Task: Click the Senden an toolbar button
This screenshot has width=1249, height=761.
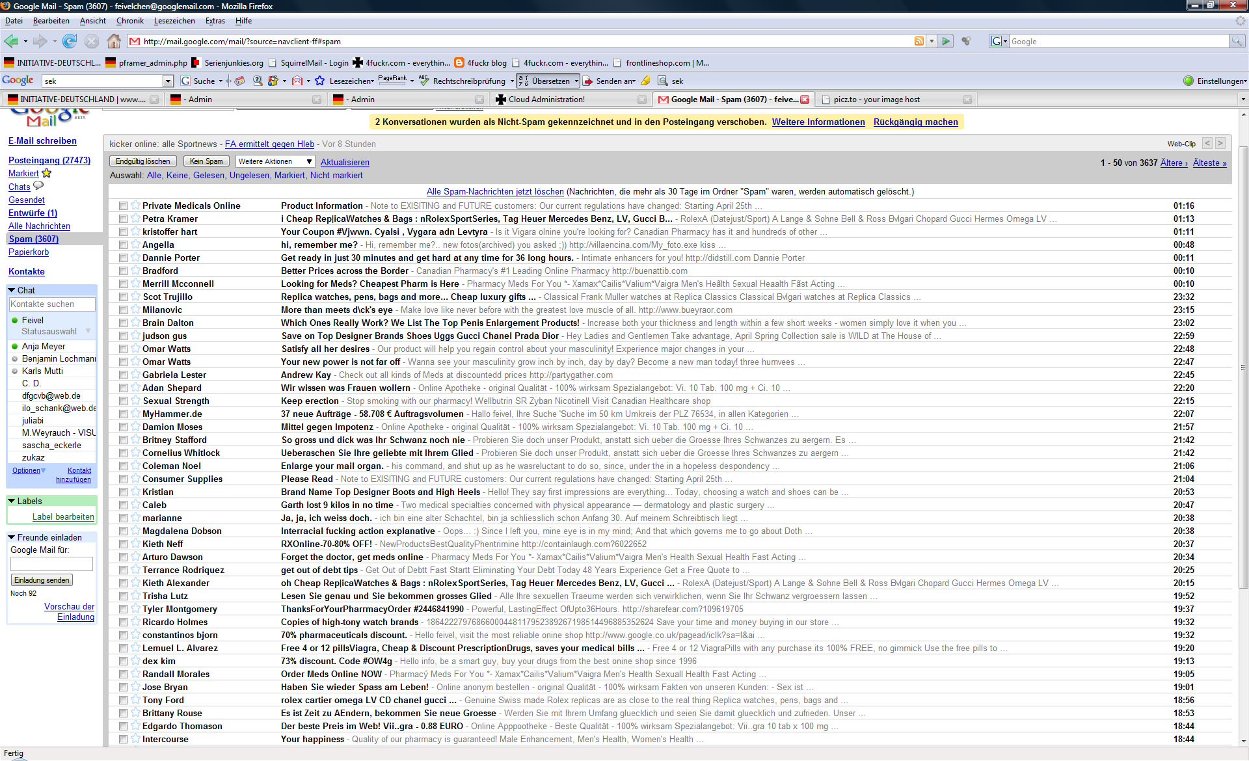Action: pyautogui.click(x=609, y=81)
